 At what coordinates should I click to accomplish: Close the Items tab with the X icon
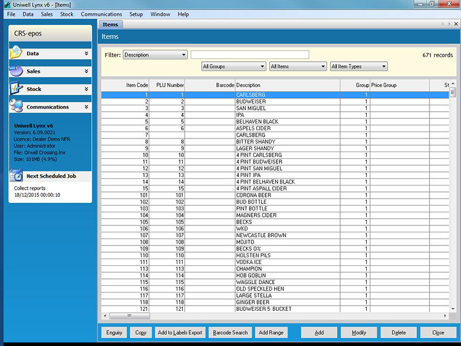pos(457,24)
